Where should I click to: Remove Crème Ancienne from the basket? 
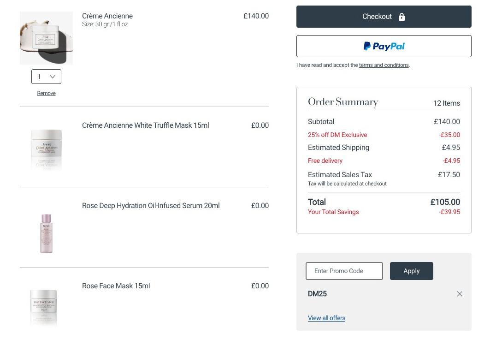pos(46,93)
